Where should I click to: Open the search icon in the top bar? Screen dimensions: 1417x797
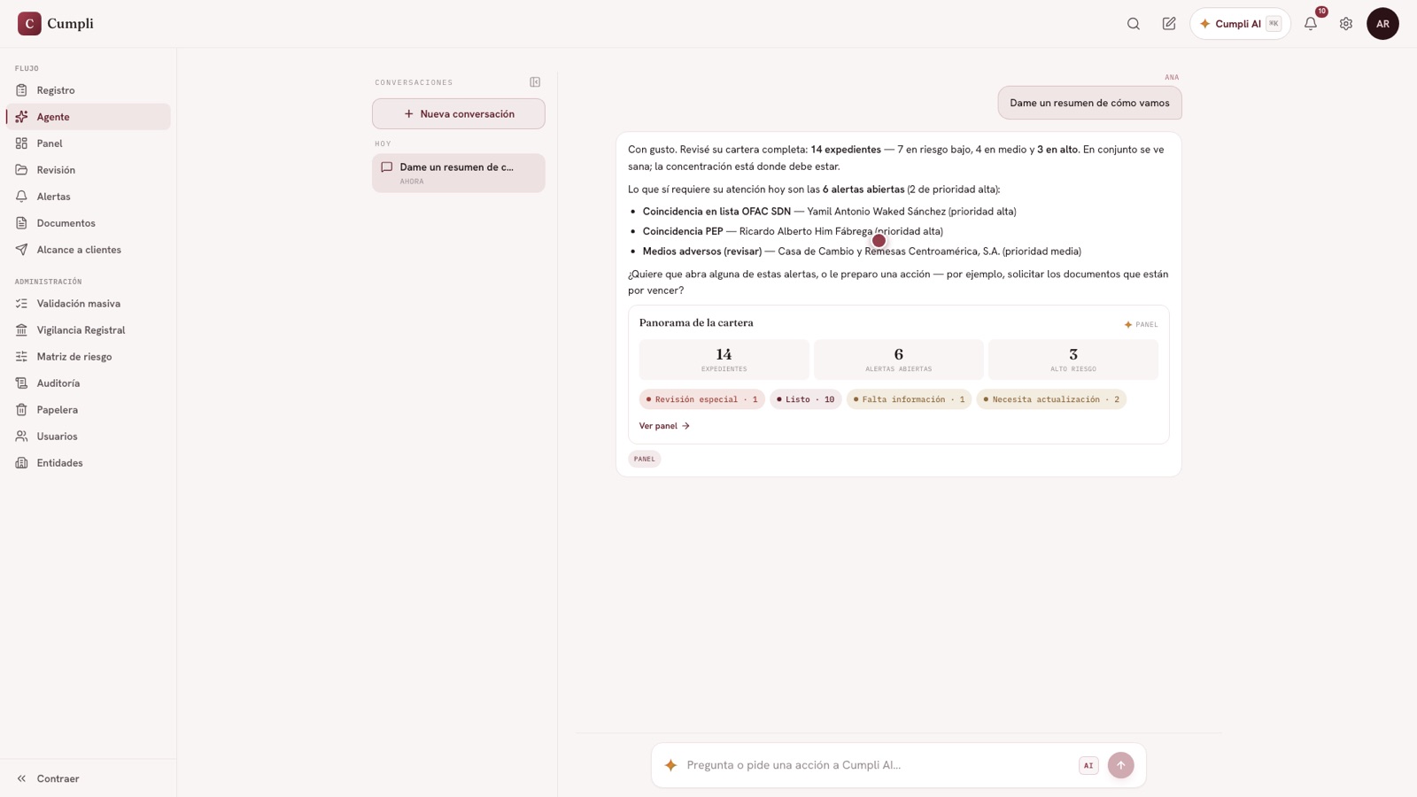pos(1134,24)
